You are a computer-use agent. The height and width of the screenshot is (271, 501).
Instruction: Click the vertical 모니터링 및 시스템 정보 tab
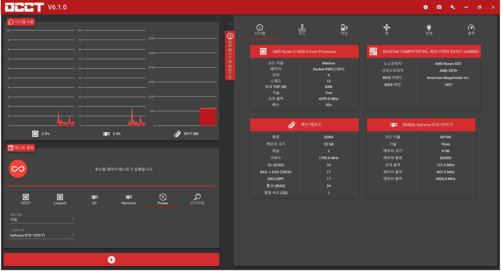click(230, 56)
